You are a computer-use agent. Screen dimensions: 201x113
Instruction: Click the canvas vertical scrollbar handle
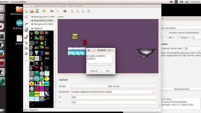coord(159,34)
